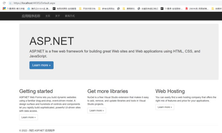This screenshot has width=222, height=133.
Task: Click the paragraph starting 'ASP.NET is a free web framework'
Action: [115, 54]
